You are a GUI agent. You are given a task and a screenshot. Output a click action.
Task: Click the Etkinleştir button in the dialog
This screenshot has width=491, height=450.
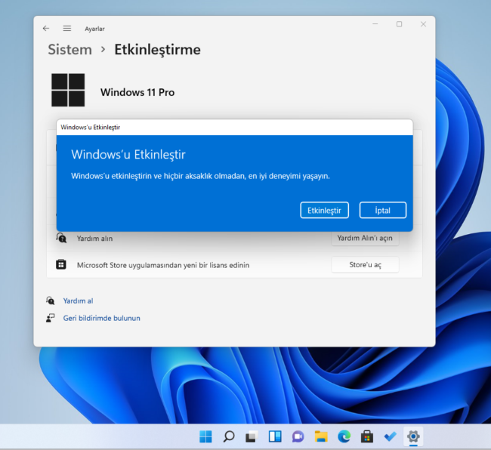(x=324, y=211)
